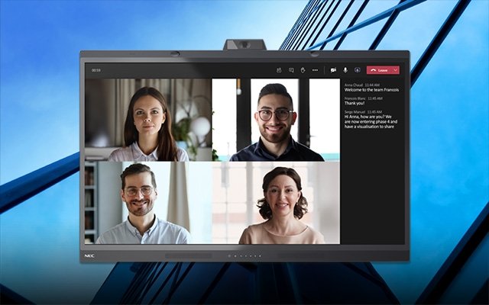
Task: Mute the microphone
Action: pyautogui.click(x=345, y=70)
